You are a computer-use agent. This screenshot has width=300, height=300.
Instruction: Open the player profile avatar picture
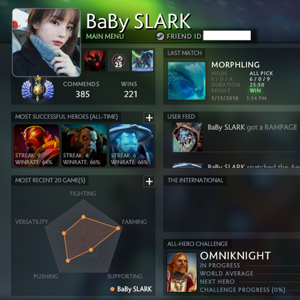[46, 43]
